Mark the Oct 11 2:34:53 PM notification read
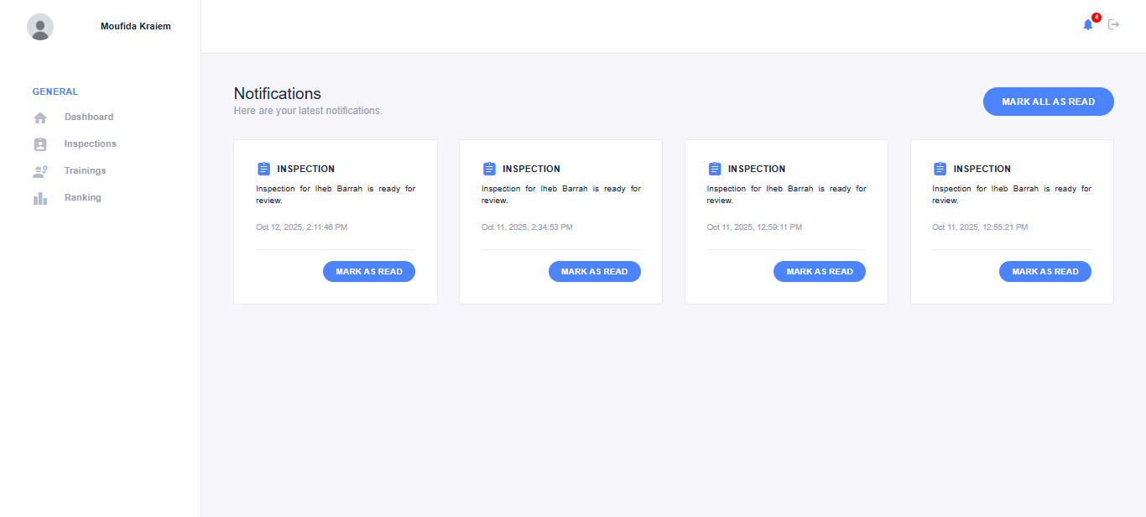Image resolution: width=1146 pixels, height=517 pixels. 594,272
